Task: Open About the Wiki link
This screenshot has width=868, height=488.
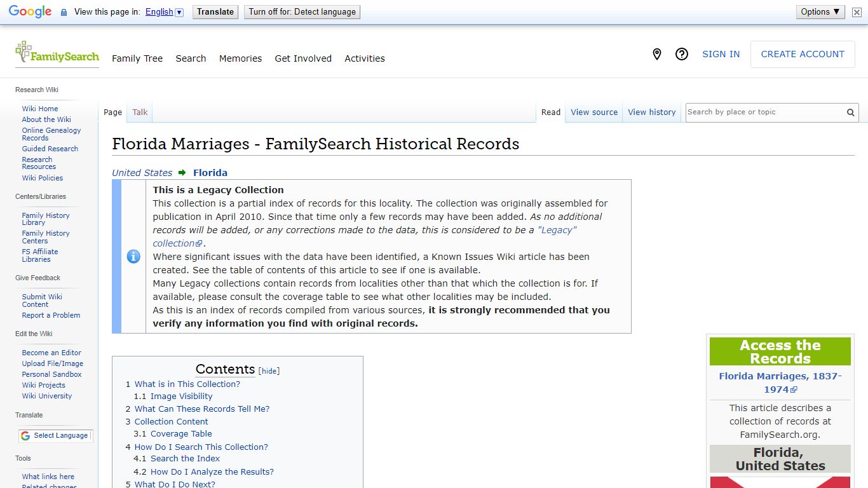Action: click(46, 119)
